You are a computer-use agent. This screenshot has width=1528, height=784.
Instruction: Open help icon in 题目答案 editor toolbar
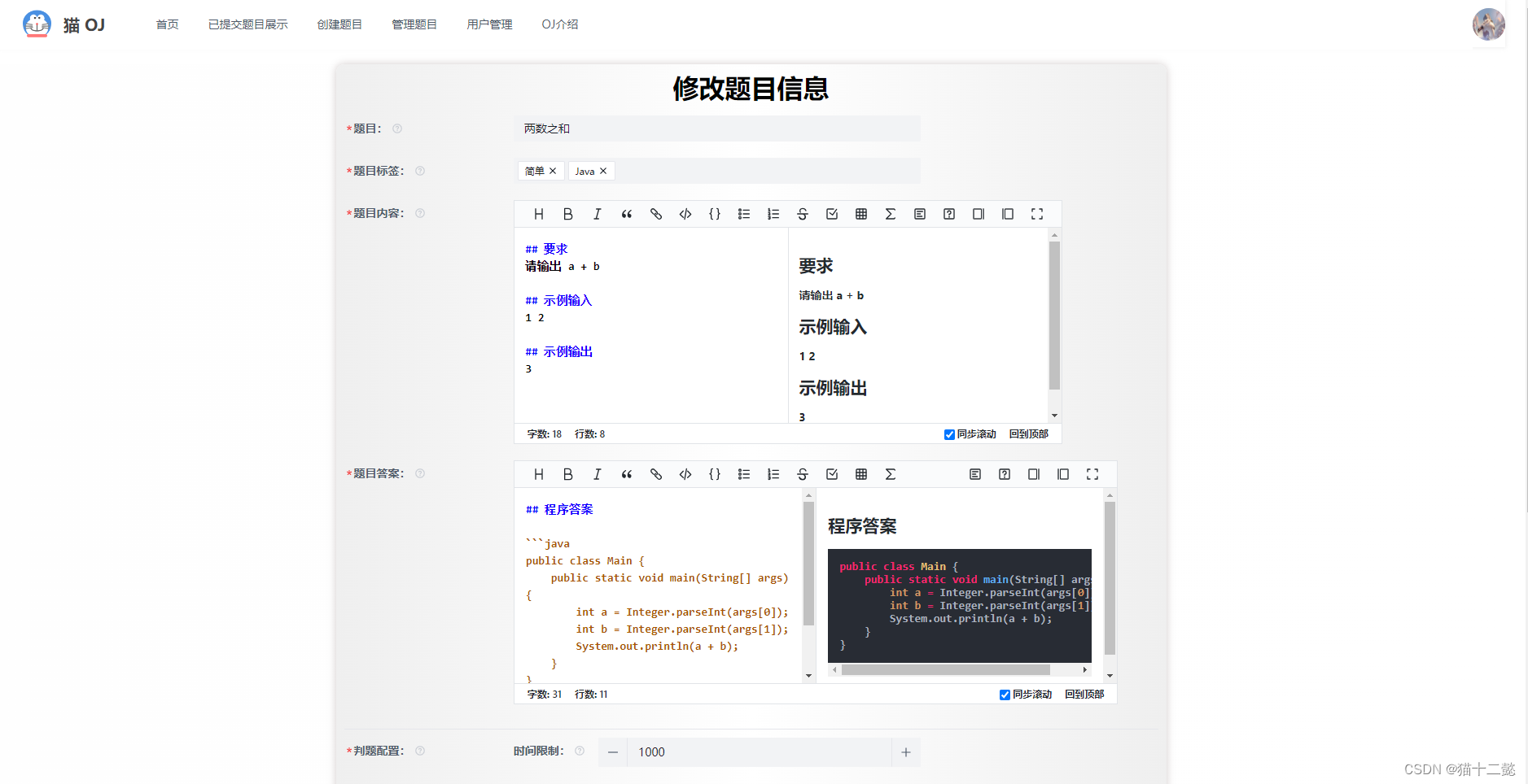[1005, 474]
